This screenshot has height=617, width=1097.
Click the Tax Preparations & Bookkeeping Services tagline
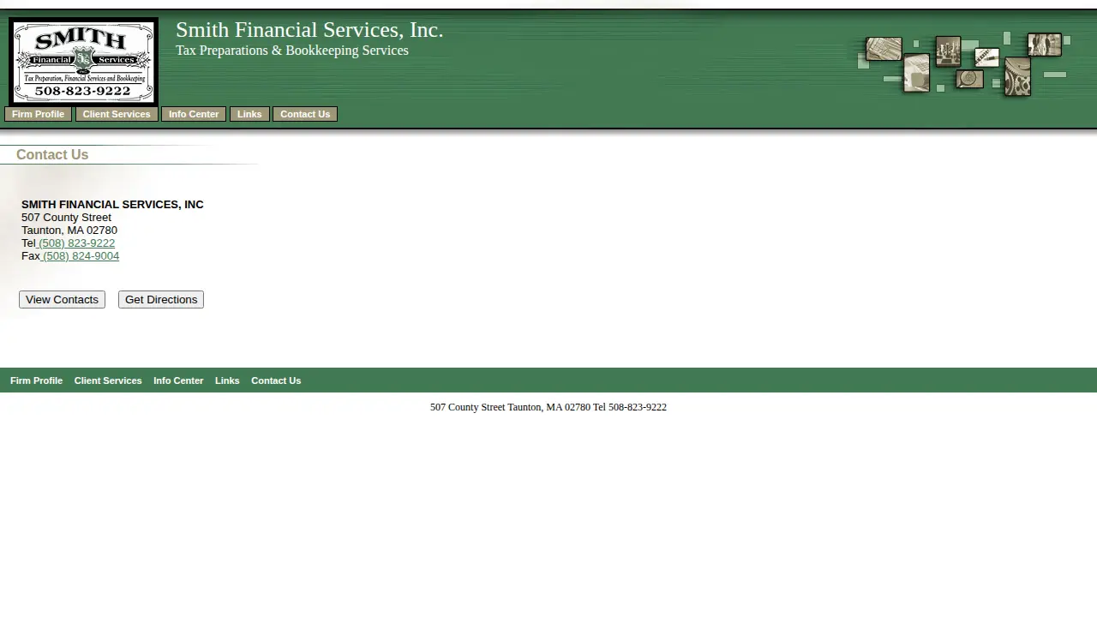292,51
